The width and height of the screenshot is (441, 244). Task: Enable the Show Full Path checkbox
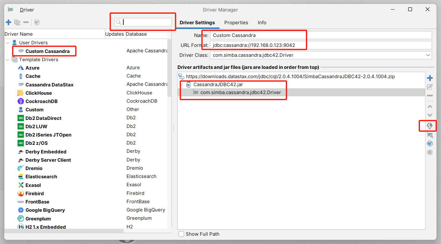181,234
